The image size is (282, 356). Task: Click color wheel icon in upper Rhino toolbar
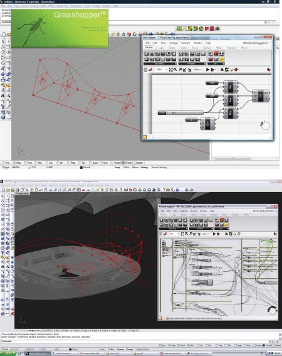tap(135, 34)
